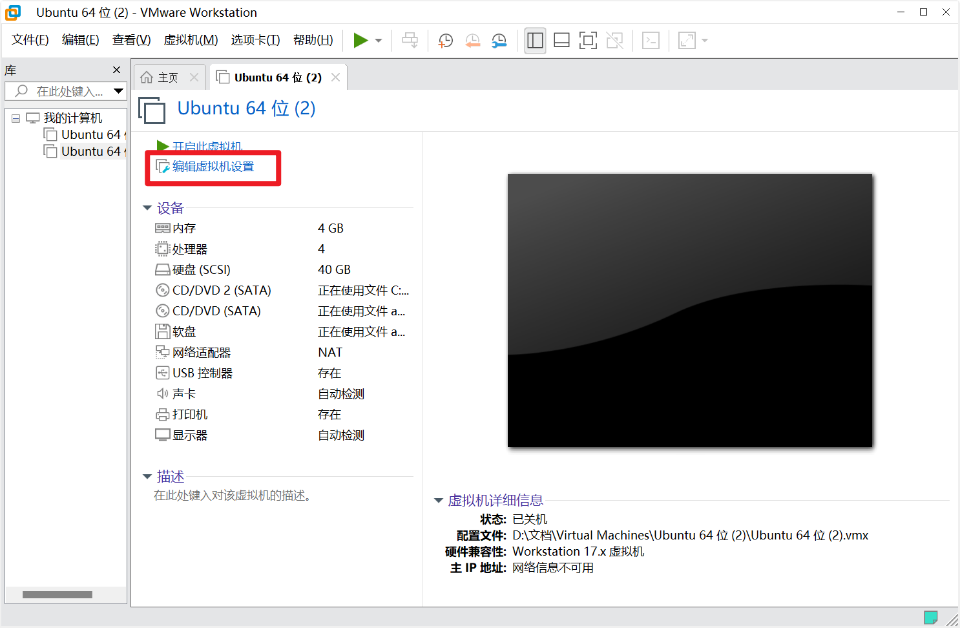Enter full screen mode icon
The width and height of the screenshot is (960, 628).
(588, 41)
